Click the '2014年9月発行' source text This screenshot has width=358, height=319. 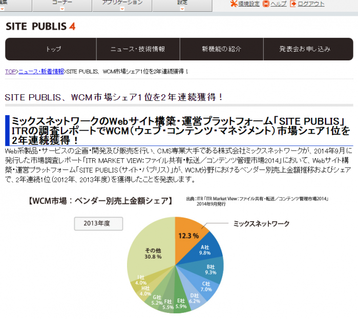(x=211, y=204)
